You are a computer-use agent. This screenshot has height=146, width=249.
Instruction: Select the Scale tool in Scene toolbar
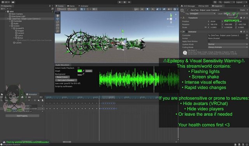tap(58, 25)
